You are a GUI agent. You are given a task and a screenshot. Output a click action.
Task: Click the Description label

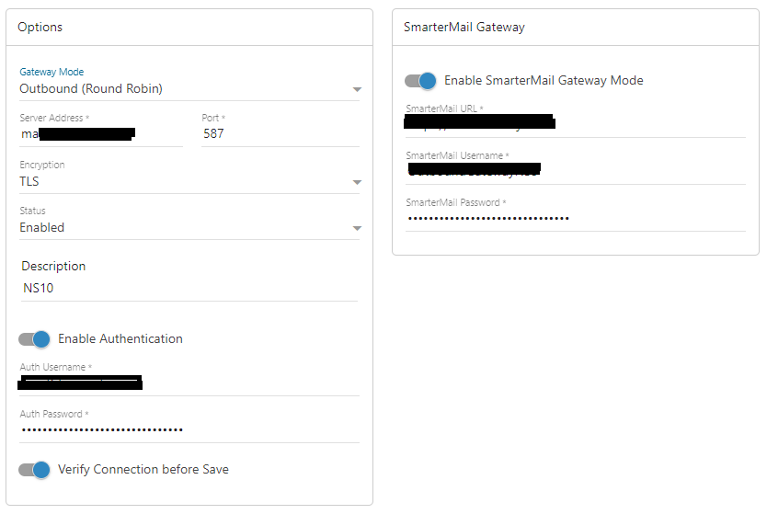coord(53,267)
